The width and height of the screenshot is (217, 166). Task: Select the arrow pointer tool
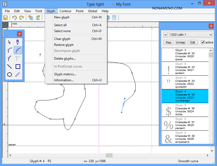(x=10, y=42)
